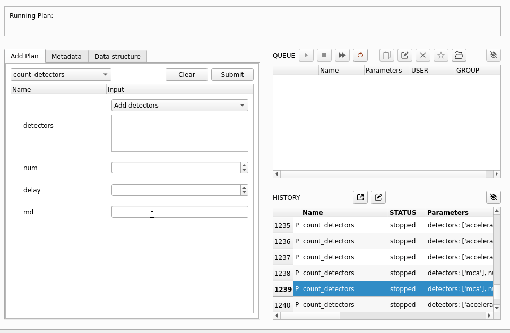
Task: Click the clear queue icon at far right
Action: pyautogui.click(x=494, y=55)
